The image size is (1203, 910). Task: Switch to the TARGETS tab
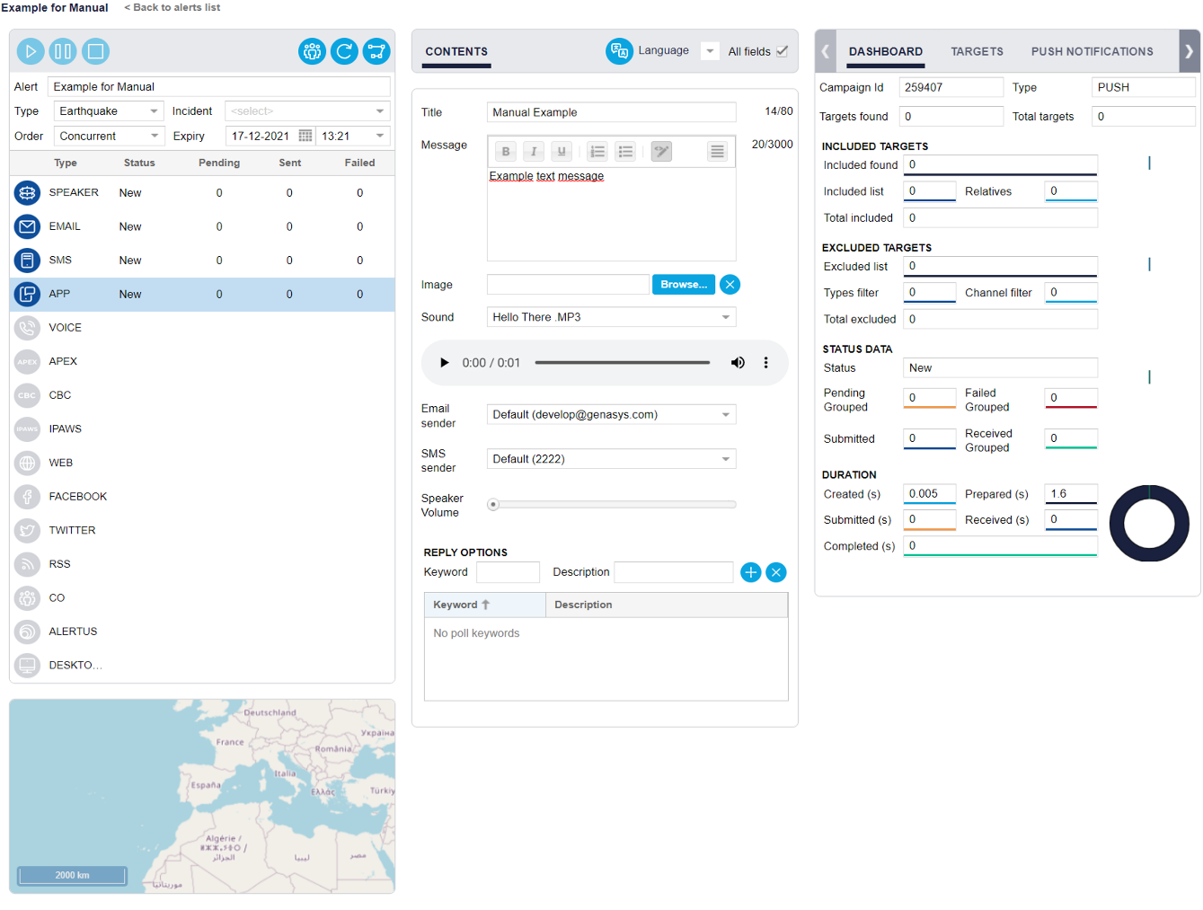pos(977,51)
